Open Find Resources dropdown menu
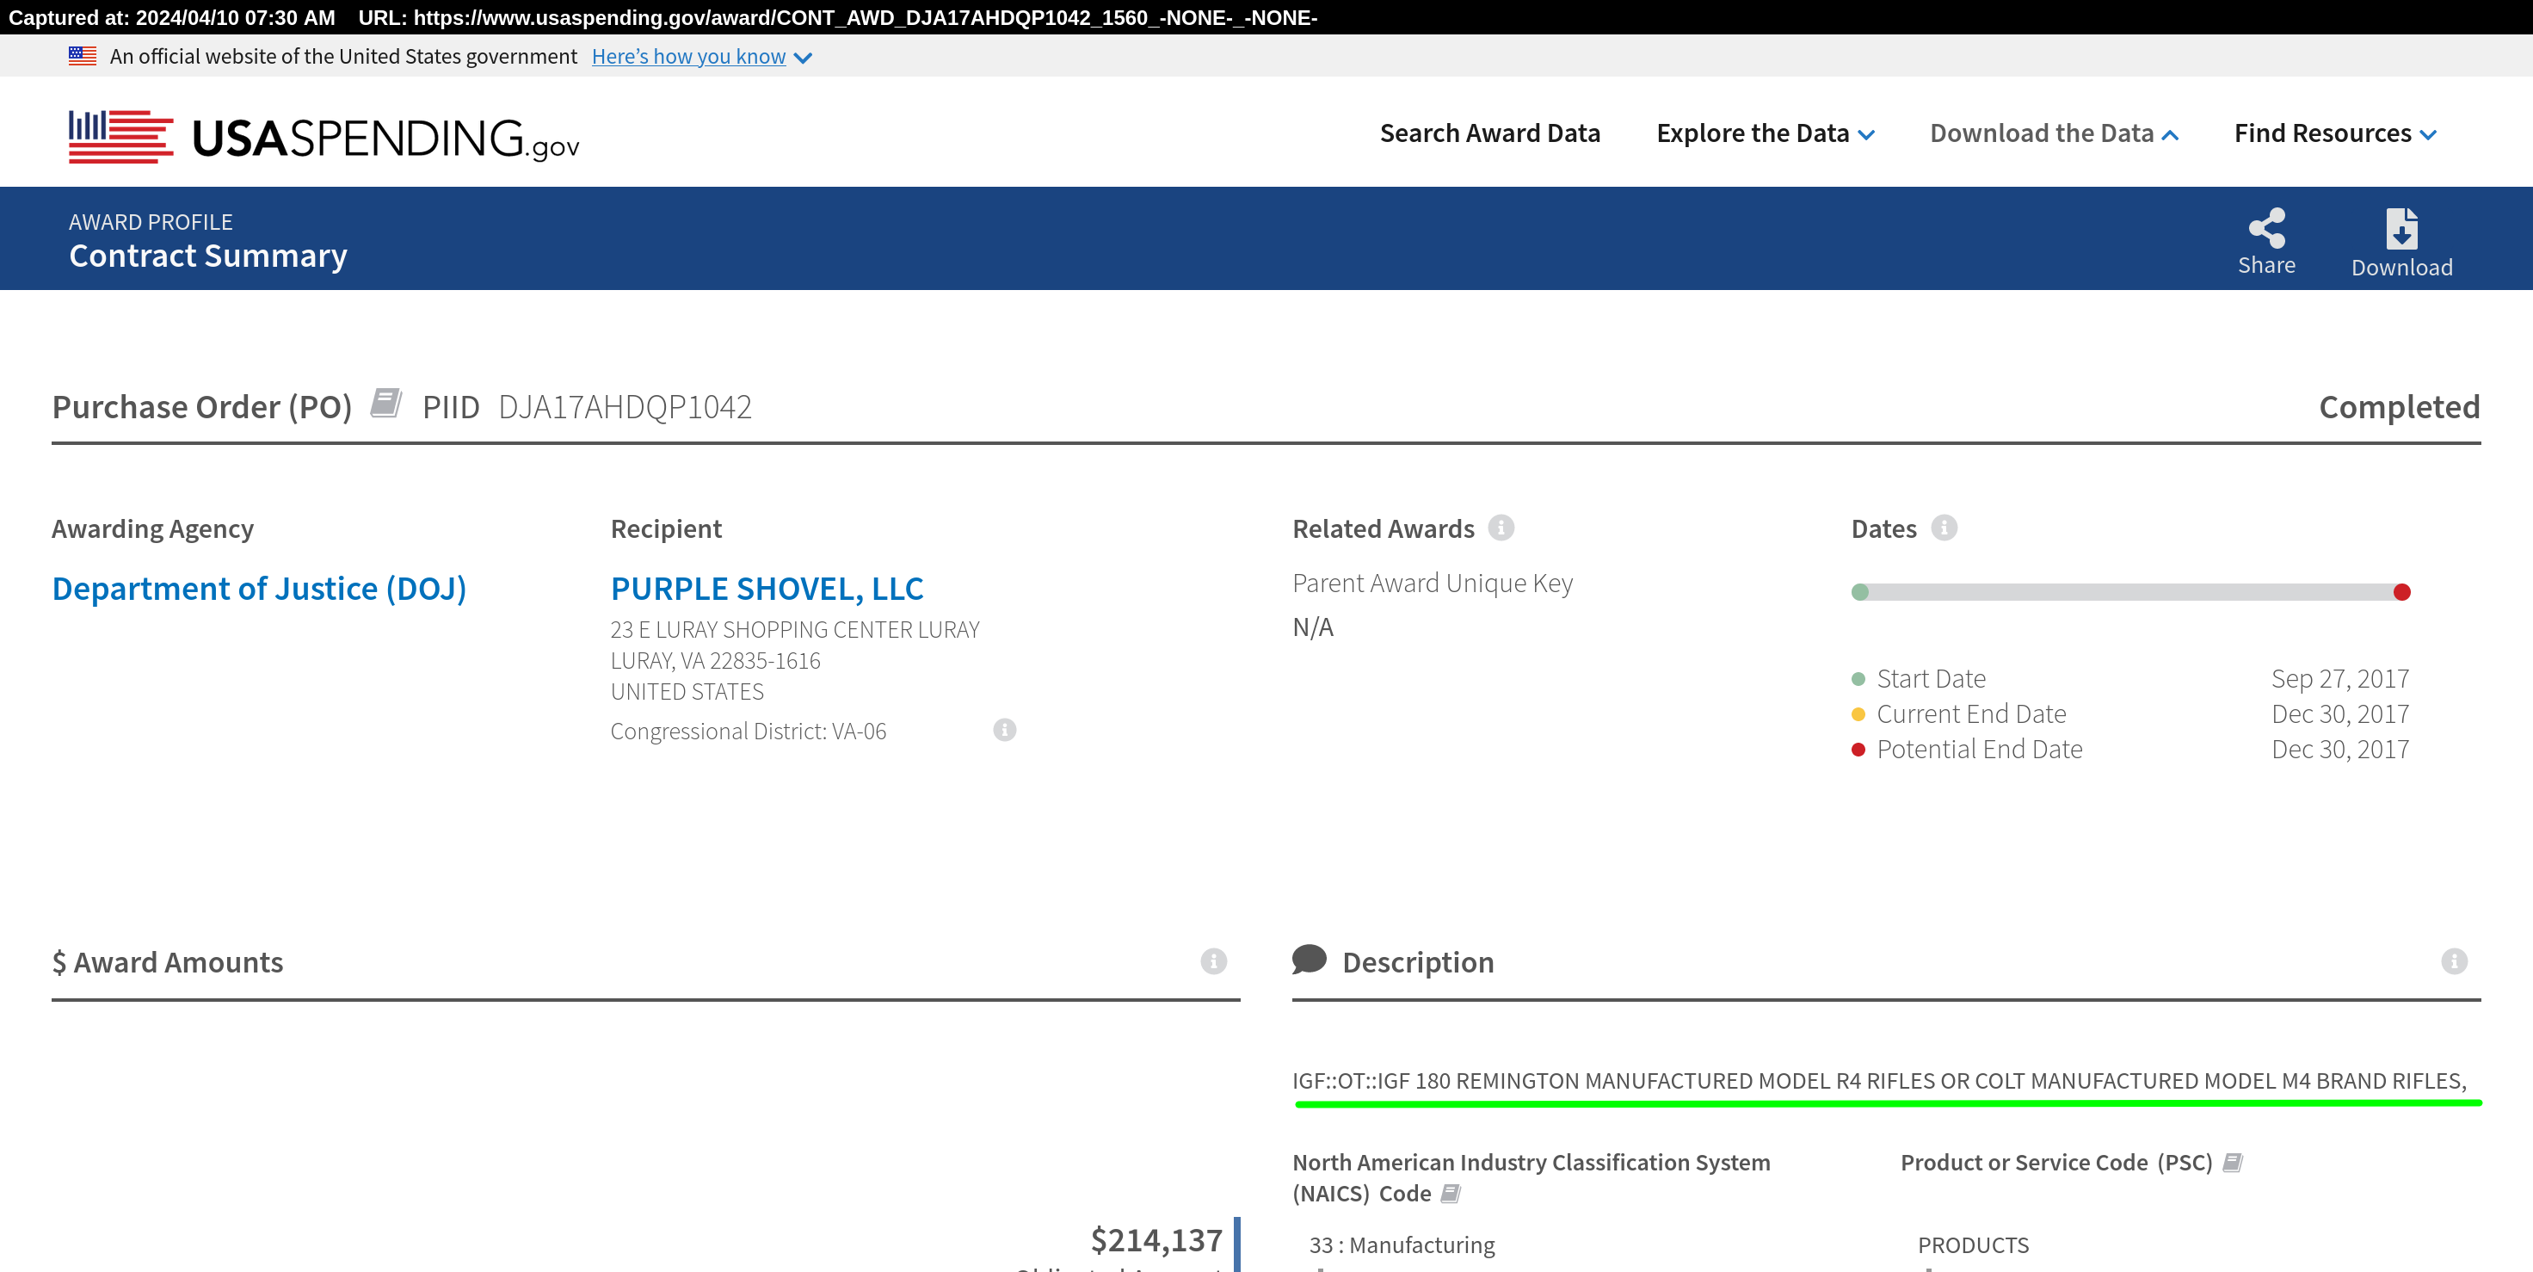The width and height of the screenshot is (2533, 1272). click(x=2335, y=133)
